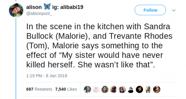Viewport: 186px width, 99px height.
Task: Open the @alisonpool_ handle link
Action: [39, 14]
